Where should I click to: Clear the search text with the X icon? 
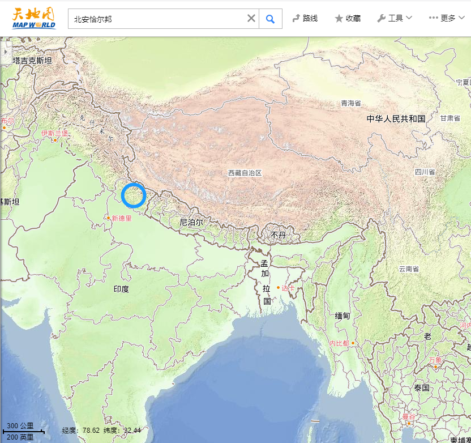[251, 19]
